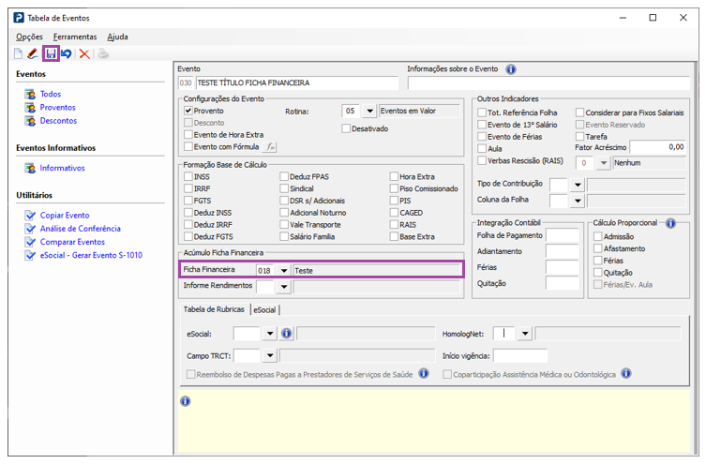Open the Copiar Evento utility link
Image resolution: width=706 pixels, height=464 pixels.
[65, 216]
